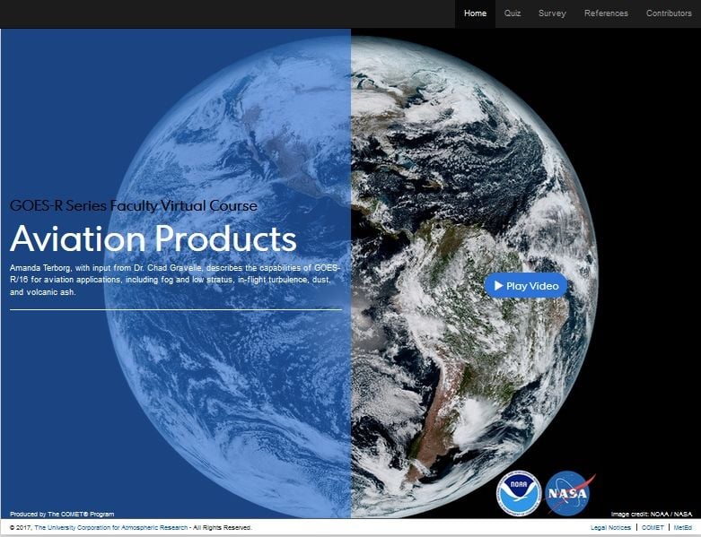Click the Aviation Products heading
This screenshot has height=537, width=701.
(x=153, y=239)
